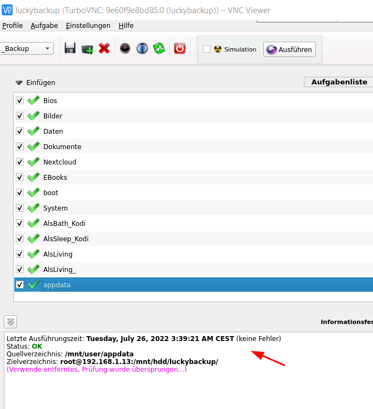Open the Hilfe menu
Image resolution: width=373 pixels, height=409 pixels.
[126, 26]
